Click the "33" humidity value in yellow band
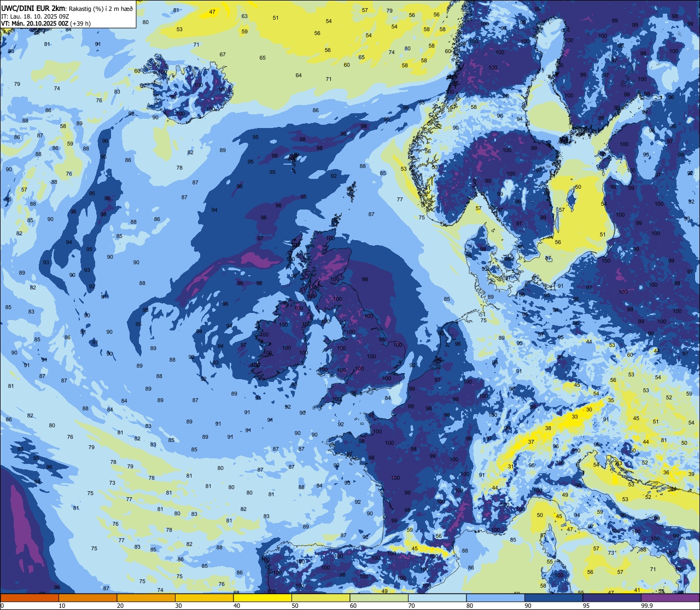This screenshot has height=610, width=700. click(x=575, y=417)
